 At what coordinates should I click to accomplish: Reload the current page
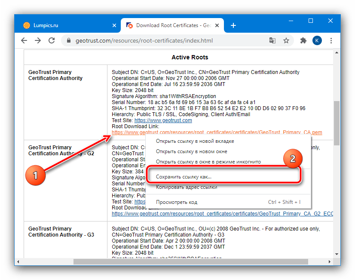pos(52,40)
